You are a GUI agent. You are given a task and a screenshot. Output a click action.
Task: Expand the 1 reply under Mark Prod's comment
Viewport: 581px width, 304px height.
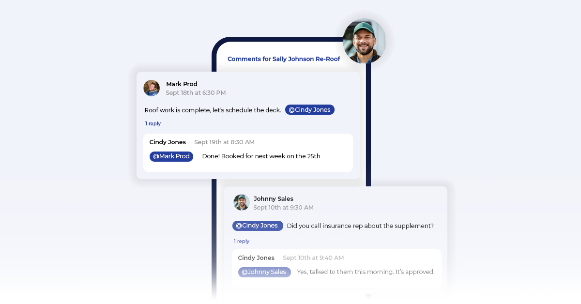[153, 123]
